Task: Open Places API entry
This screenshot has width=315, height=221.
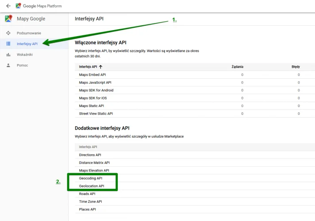Action: tap(88, 210)
